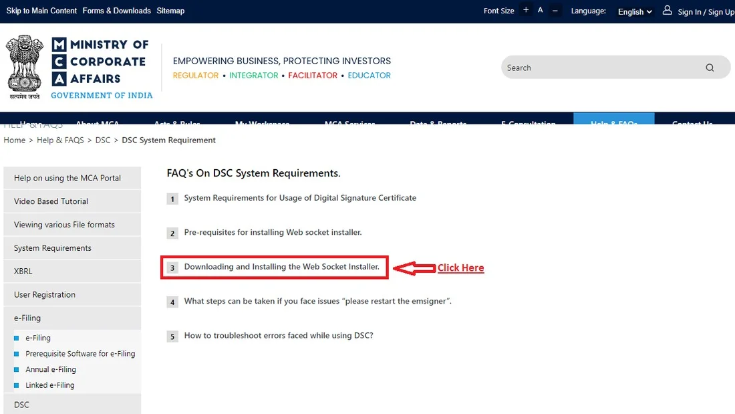
Task: Select Linked e-Filing sub-item
Action: click(x=49, y=385)
